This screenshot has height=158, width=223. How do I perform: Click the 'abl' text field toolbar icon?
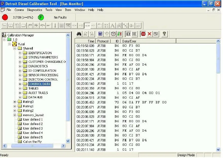pos(138,26)
